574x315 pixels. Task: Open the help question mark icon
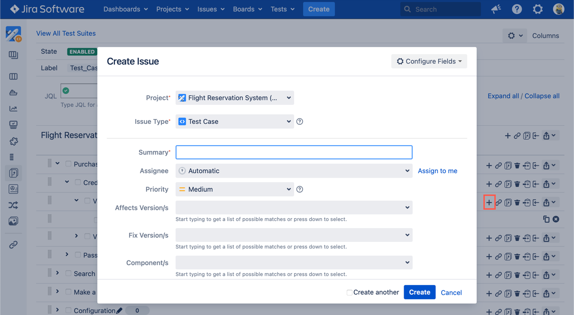click(x=517, y=9)
